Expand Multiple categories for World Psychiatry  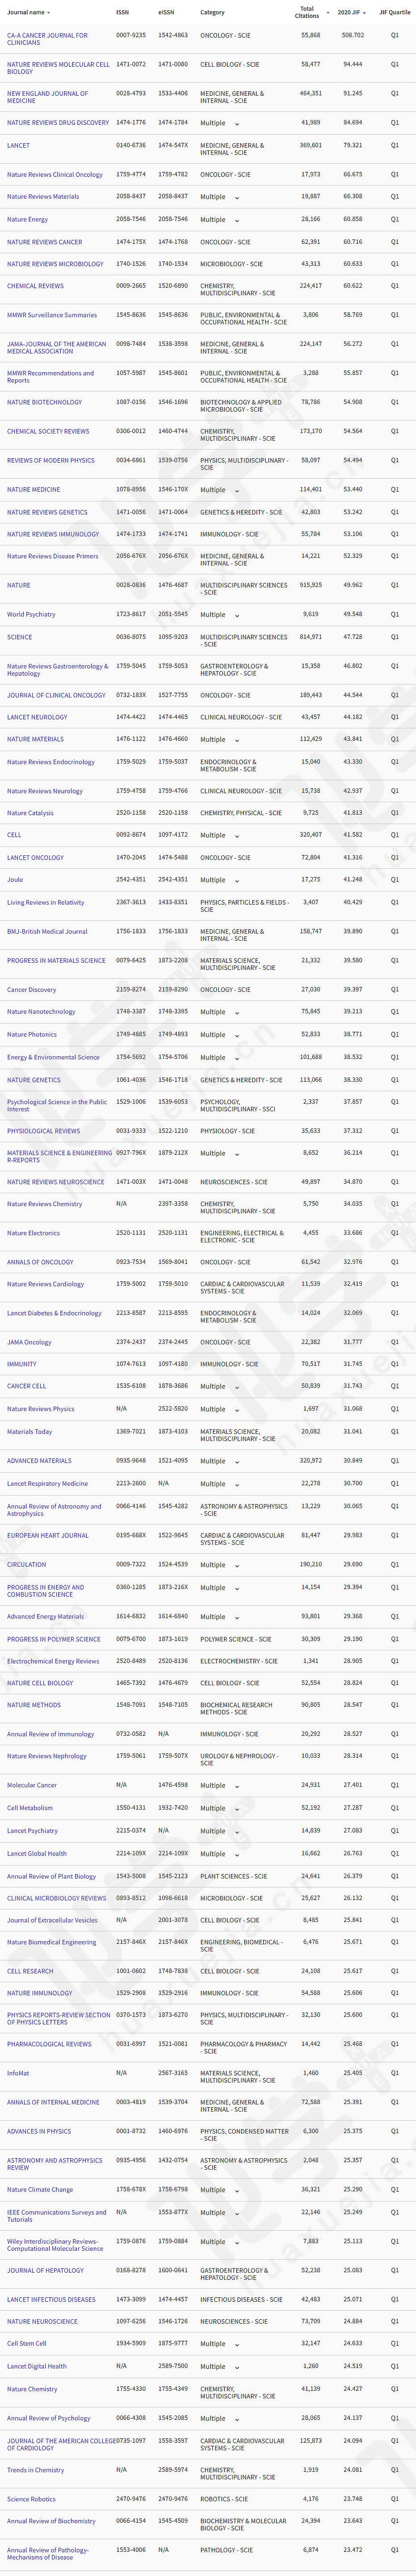(237, 615)
